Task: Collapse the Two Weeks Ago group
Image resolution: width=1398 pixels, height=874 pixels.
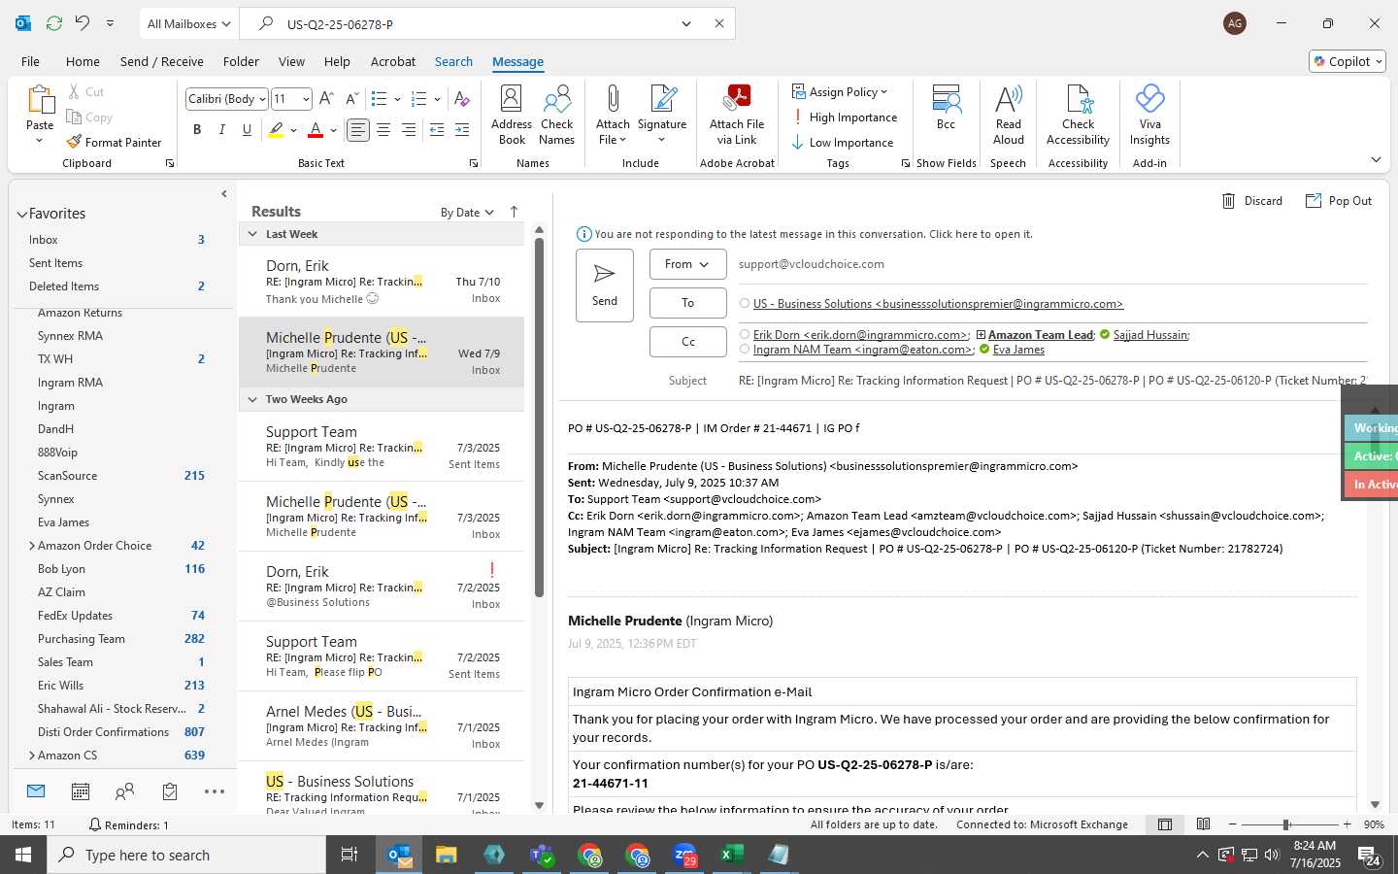Action: coord(252,399)
